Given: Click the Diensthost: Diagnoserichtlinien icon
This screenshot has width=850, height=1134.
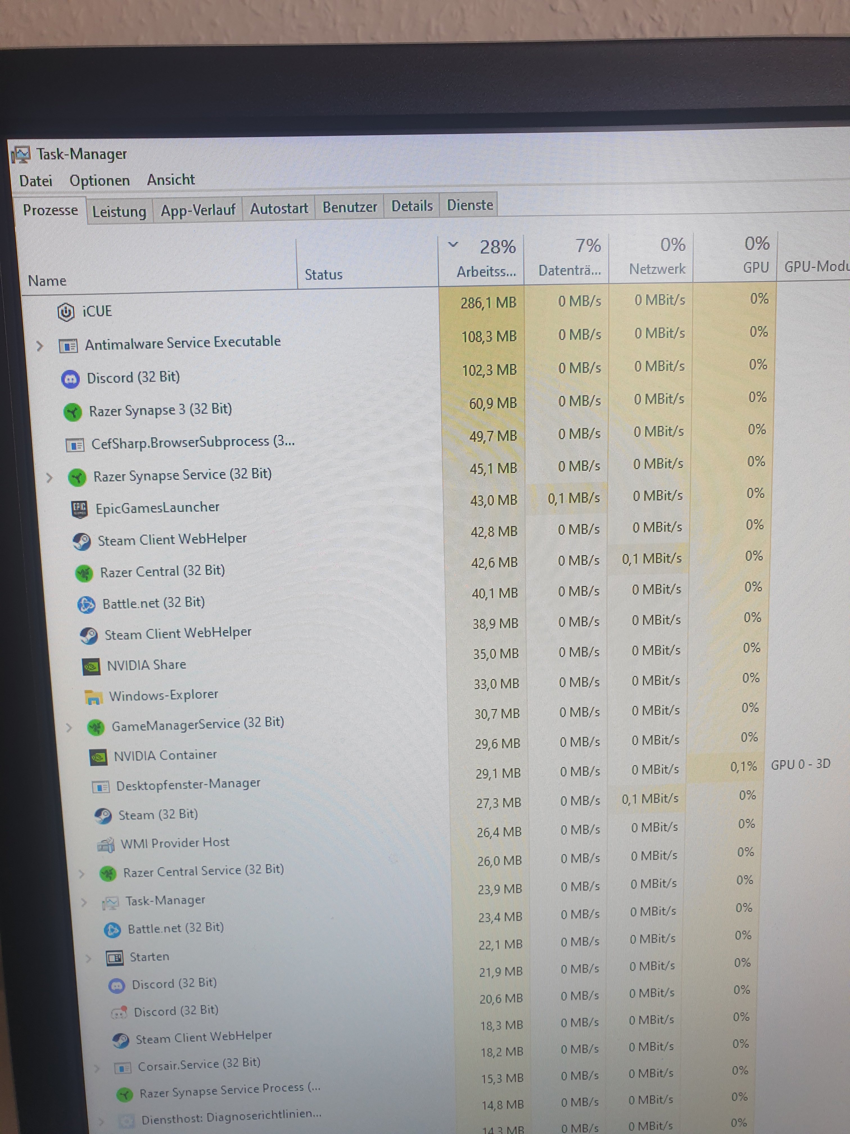Looking at the screenshot, I should click(x=126, y=1121).
